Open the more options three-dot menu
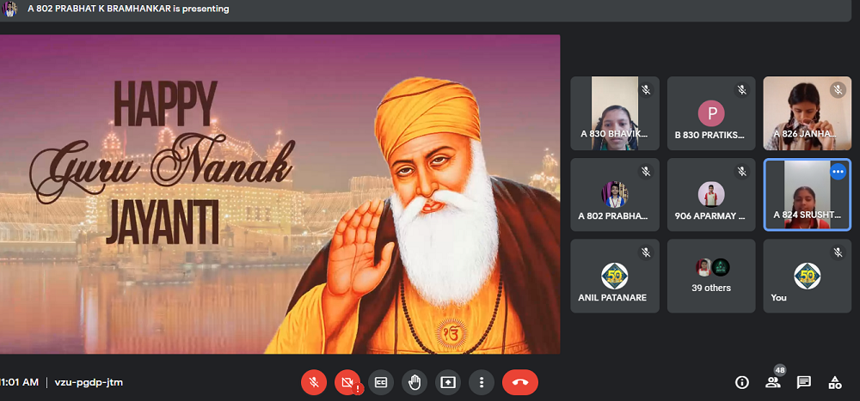The height and width of the screenshot is (401, 860). [482, 382]
